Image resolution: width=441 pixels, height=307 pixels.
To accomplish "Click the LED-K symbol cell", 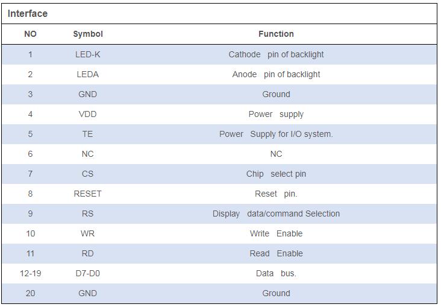I will pos(88,54).
